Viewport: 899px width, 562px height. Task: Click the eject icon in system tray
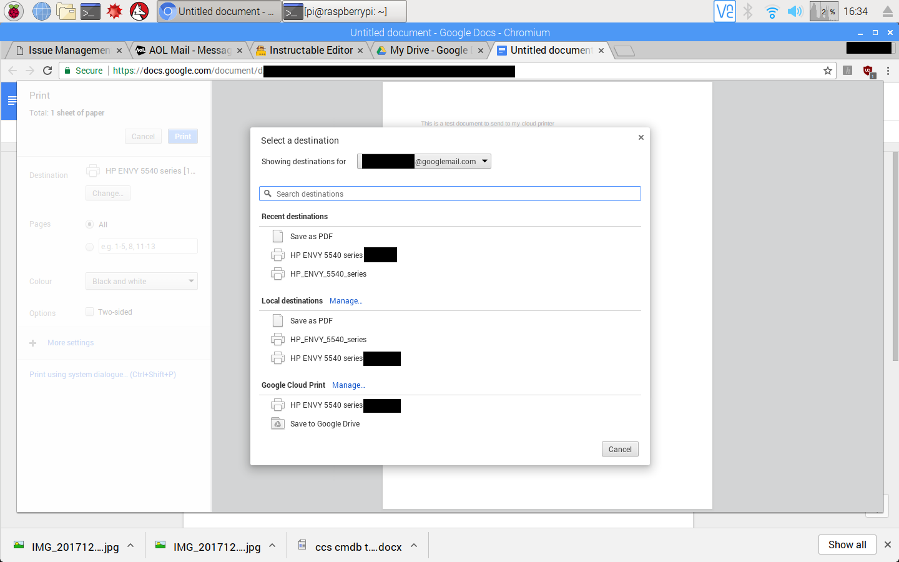(888, 11)
